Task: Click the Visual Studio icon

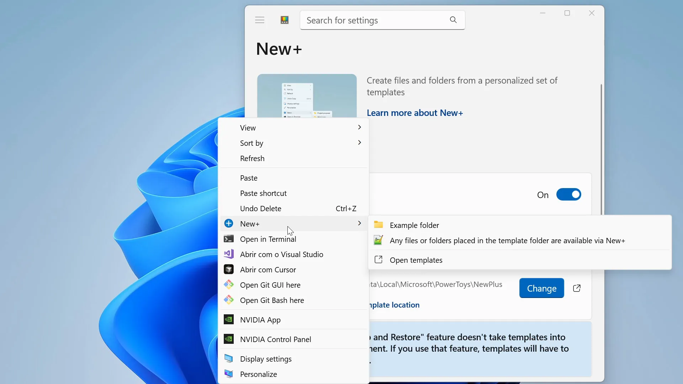Action: (x=229, y=254)
